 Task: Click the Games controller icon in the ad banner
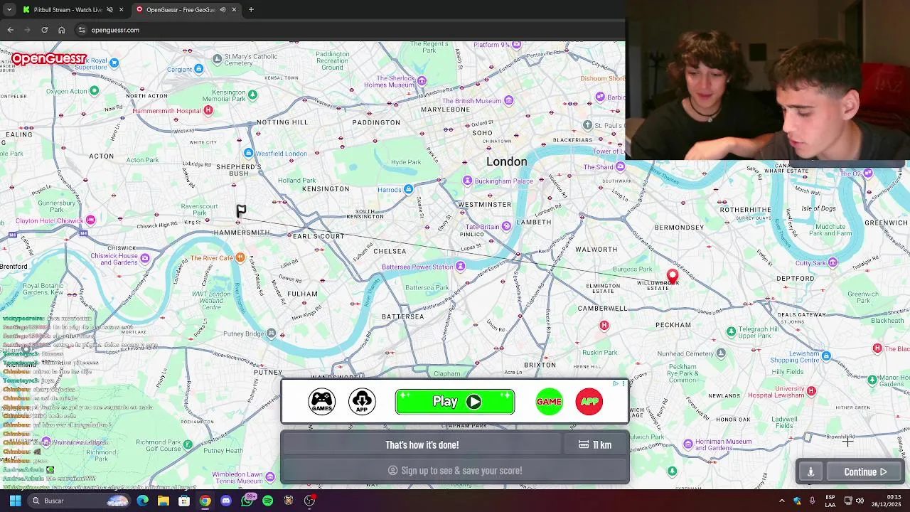coord(321,401)
